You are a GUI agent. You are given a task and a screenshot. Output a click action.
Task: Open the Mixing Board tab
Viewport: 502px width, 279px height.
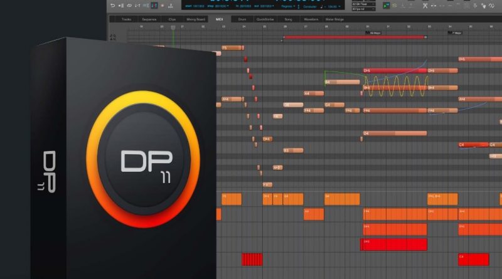196,19
